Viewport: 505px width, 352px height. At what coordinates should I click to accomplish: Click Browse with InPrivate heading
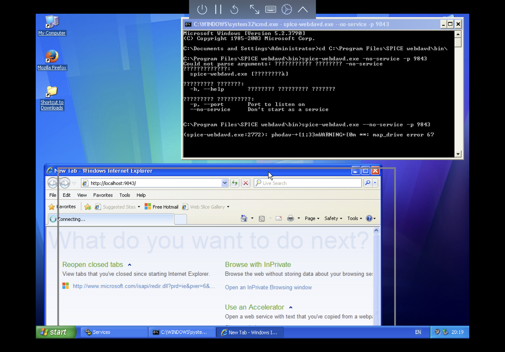pos(258,264)
